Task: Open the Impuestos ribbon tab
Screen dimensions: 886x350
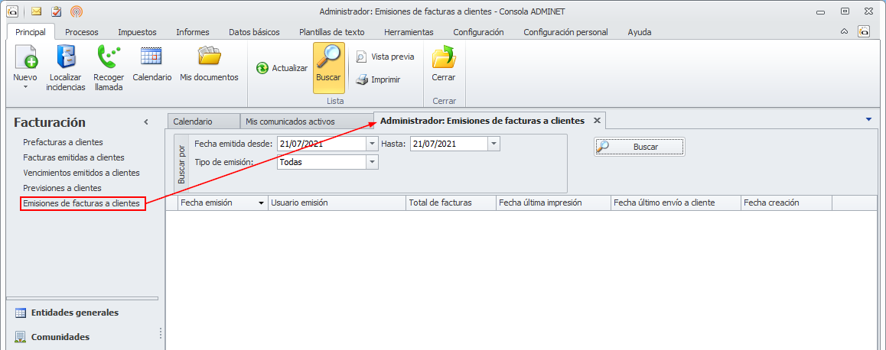Action: pyautogui.click(x=137, y=32)
